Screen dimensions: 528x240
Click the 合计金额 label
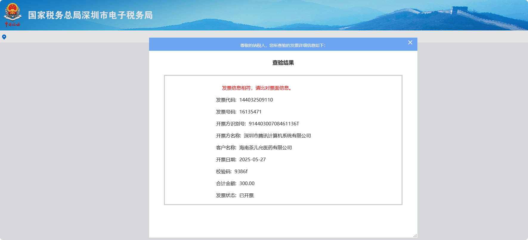pos(226,183)
